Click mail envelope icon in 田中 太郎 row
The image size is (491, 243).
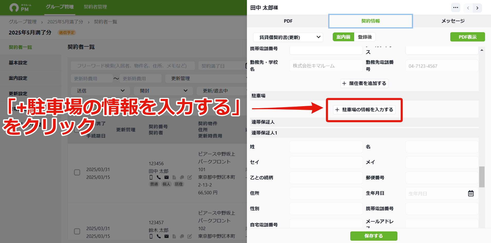coord(167,177)
